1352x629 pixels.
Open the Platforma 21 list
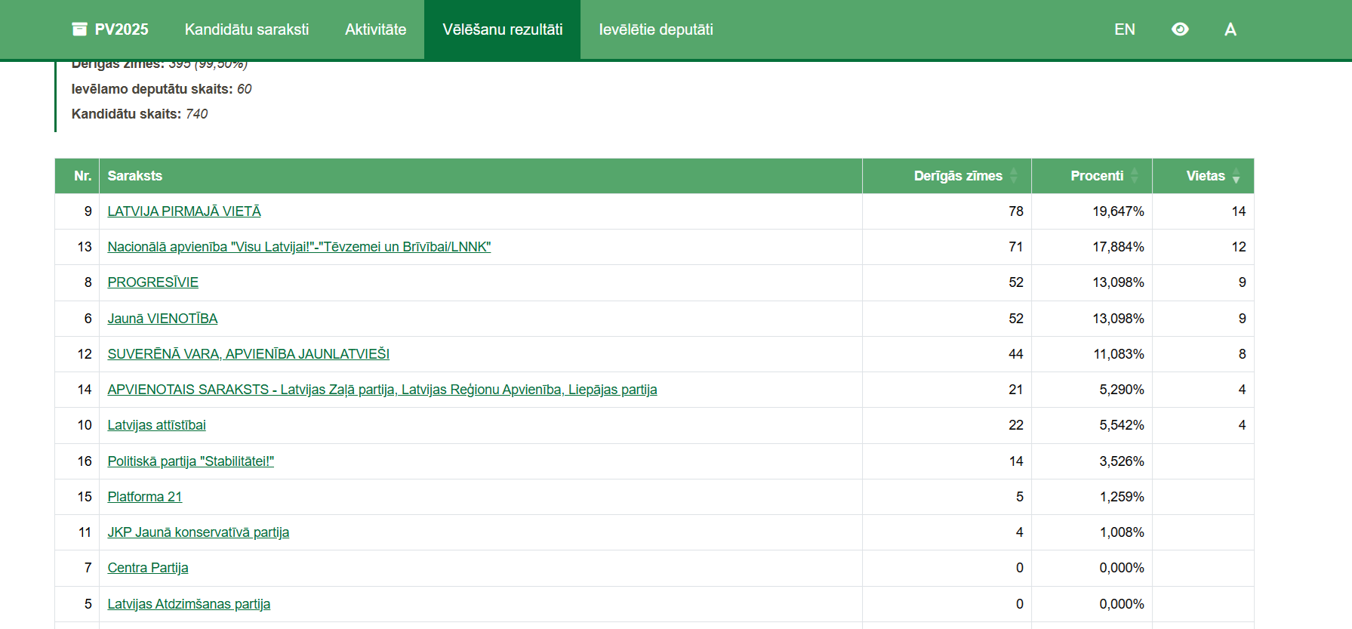[x=145, y=497]
